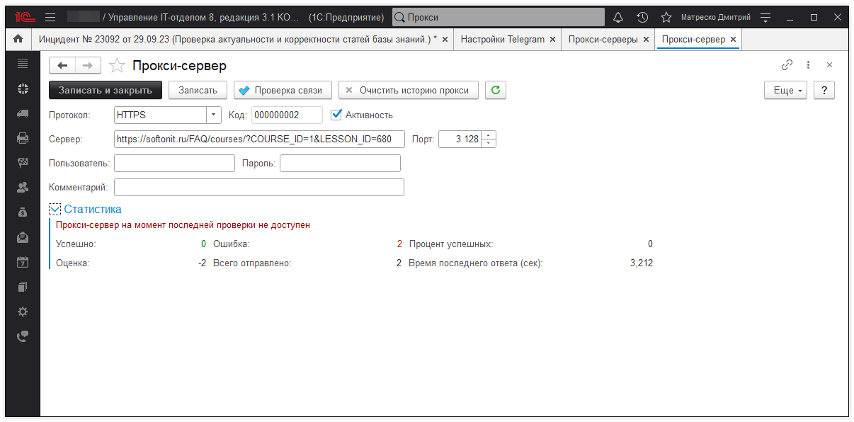
Task: Click the green refresh icon button
Action: tap(496, 90)
